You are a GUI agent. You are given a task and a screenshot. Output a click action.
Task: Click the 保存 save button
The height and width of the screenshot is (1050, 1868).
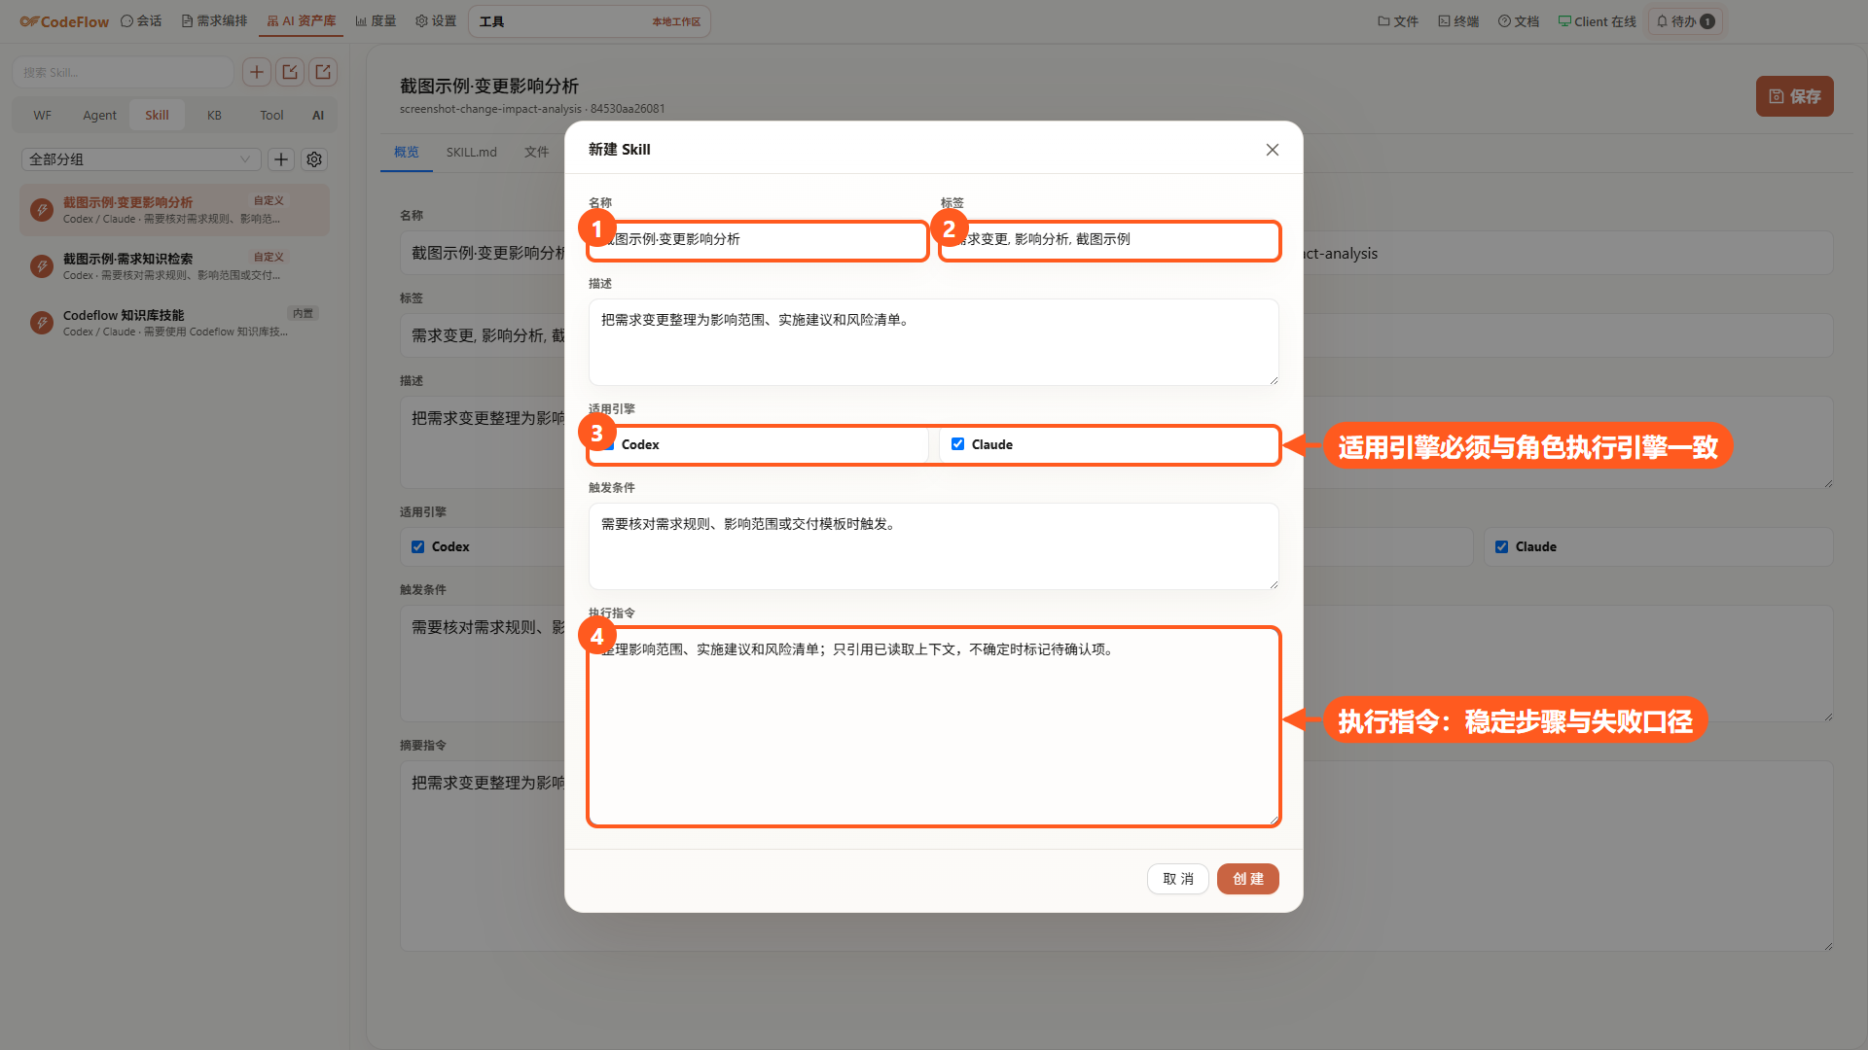[x=1794, y=96]
